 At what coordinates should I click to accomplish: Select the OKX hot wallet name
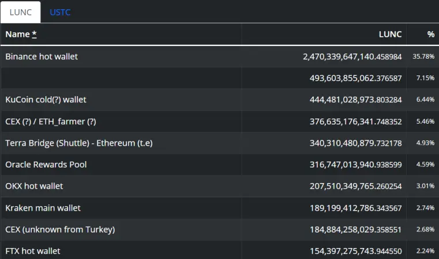pyautogui.click(x=34, y=186)
